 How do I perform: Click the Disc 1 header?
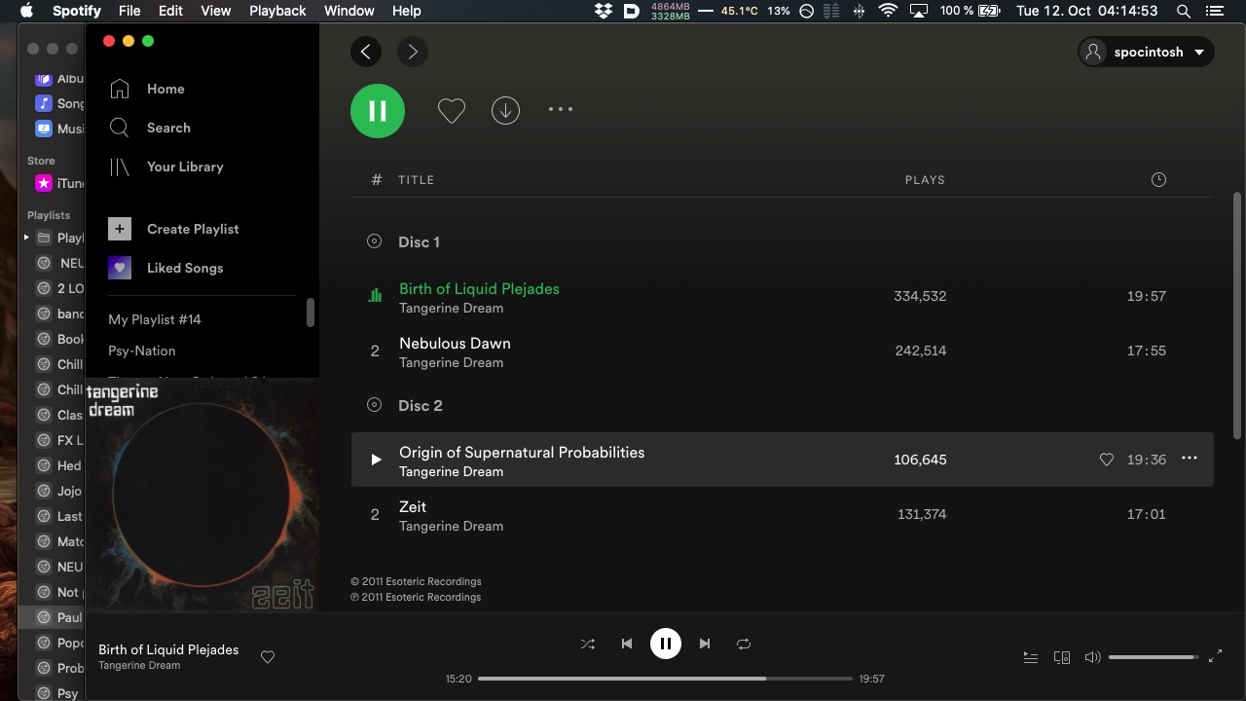pyautogui.click(x=419, y=241)
